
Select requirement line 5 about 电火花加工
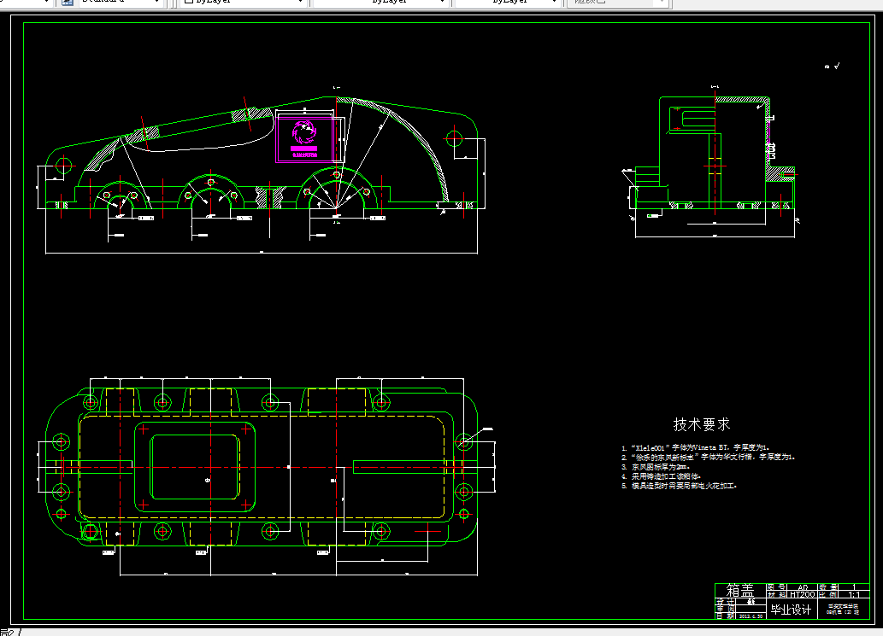pos(680,486)
